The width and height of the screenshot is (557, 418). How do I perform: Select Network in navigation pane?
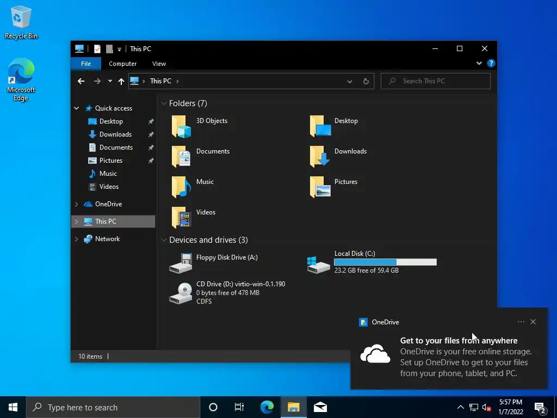pyautogui.click(x=107, y=239)
